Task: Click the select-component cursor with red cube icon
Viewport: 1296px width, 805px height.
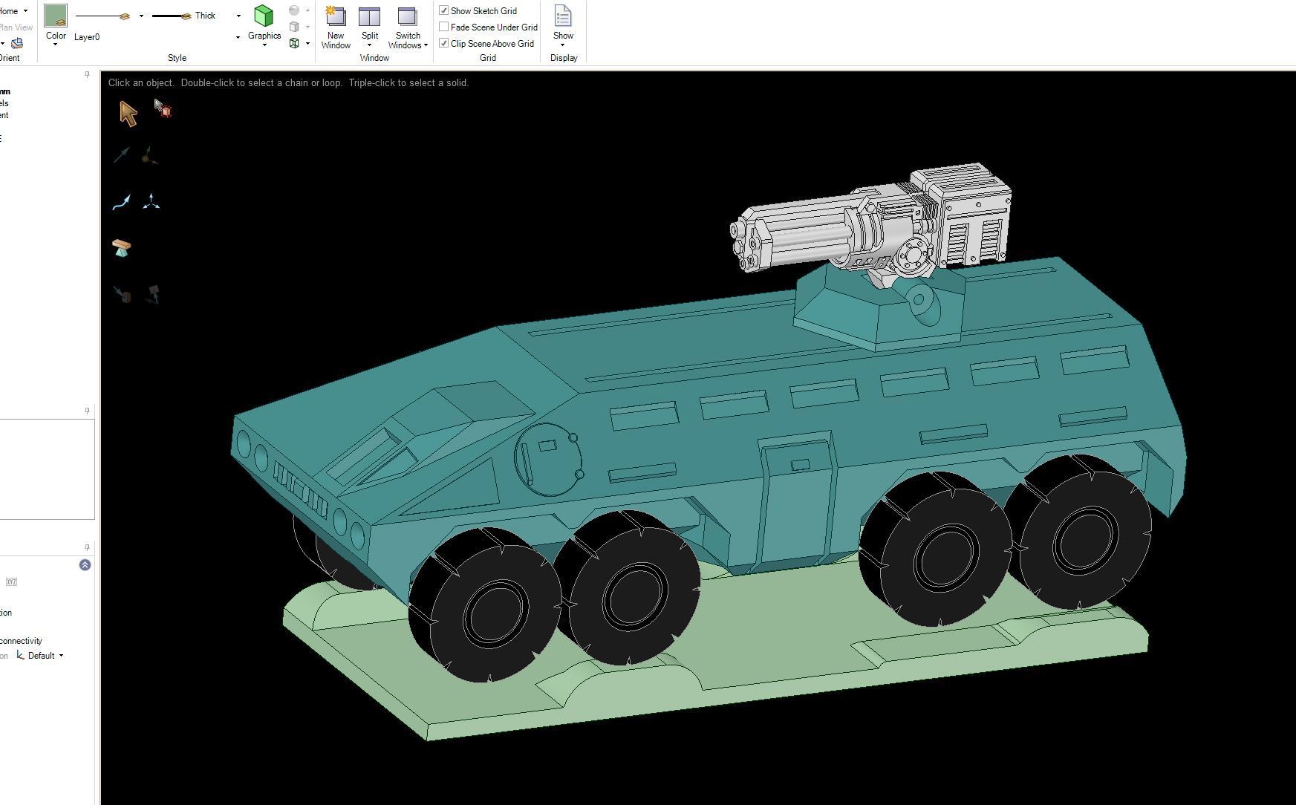Action: [163, 108]
